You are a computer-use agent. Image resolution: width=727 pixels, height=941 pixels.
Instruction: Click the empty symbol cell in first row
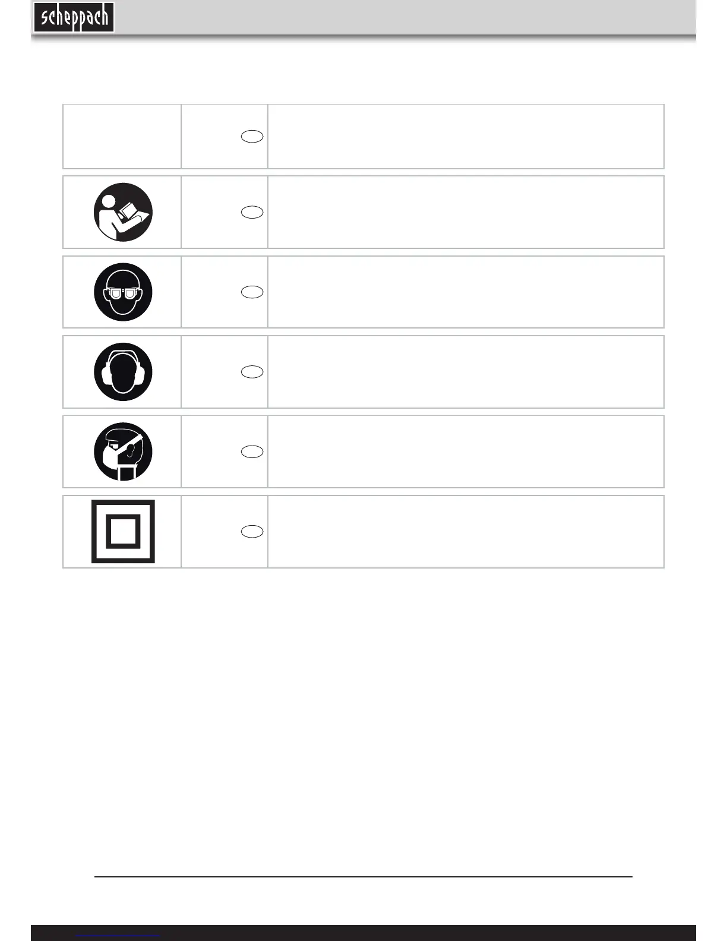click(x=122, y=137)
